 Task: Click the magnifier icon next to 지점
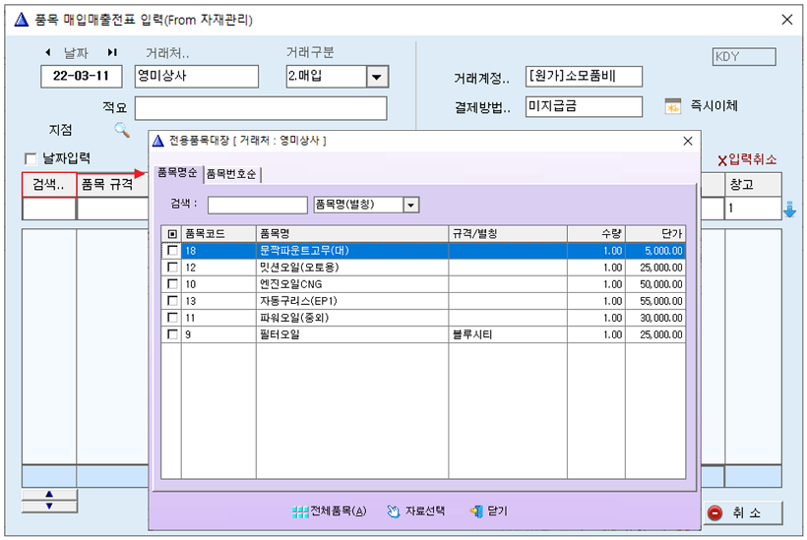tap(122, 130)
